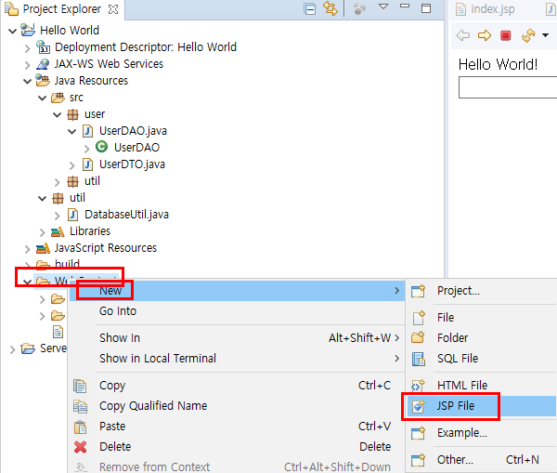Viewport: 557px width, 473px height.
Task: Select the src source folder icon
Action: [58, 97]
